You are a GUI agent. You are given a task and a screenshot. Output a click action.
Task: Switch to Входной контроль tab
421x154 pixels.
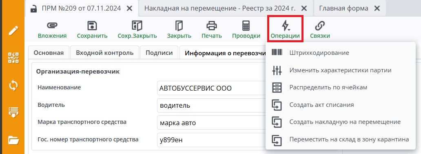click(x=105, y=53)
